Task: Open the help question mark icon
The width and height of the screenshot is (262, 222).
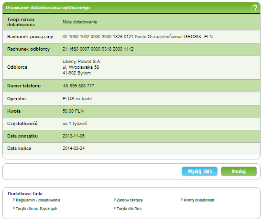Action: pos(255,8)
